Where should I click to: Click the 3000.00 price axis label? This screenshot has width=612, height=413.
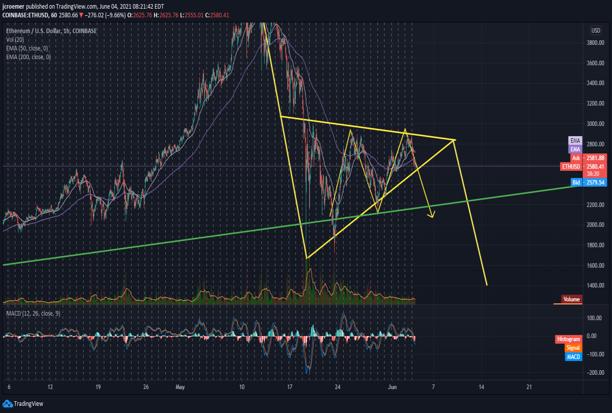pyautogui.click(x=595, y=124)
